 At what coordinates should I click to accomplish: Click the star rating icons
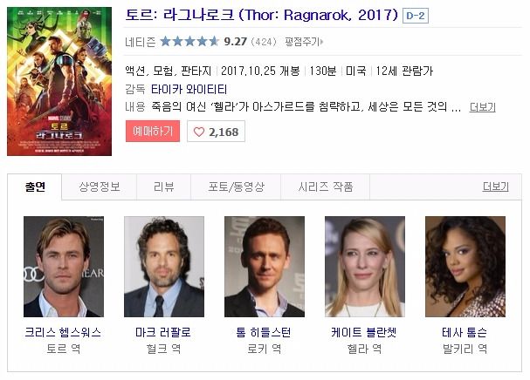[x=189, y=42]
